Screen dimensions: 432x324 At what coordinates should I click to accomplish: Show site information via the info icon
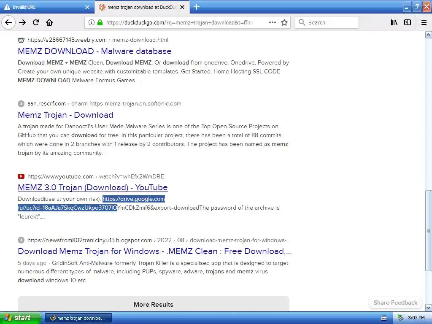(92, 22)
